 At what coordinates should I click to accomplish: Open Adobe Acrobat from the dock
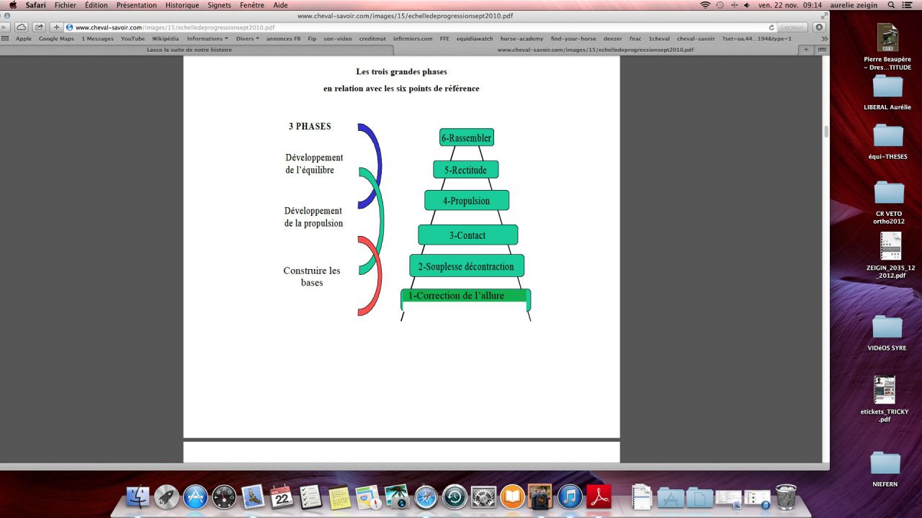[x=599, y=496]
